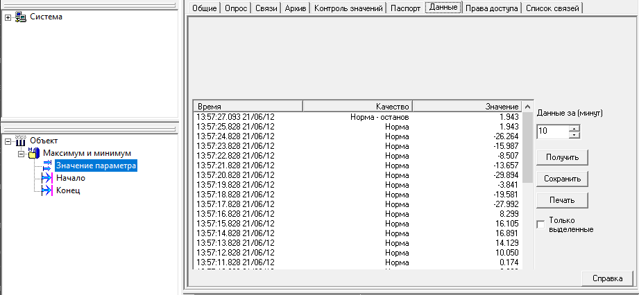Click the Получить button

[x=562, y=157]
